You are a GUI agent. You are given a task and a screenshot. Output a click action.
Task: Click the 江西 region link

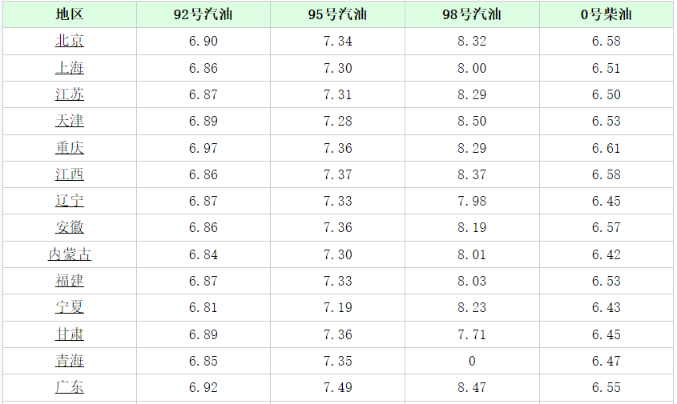click(70, 174)
